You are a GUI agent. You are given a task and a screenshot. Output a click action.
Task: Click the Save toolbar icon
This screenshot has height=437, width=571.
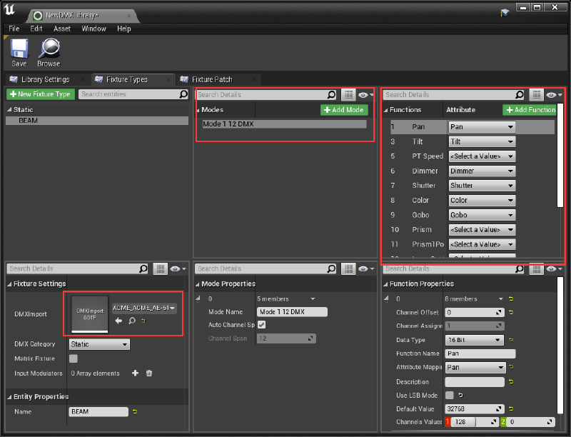[19, 49]
